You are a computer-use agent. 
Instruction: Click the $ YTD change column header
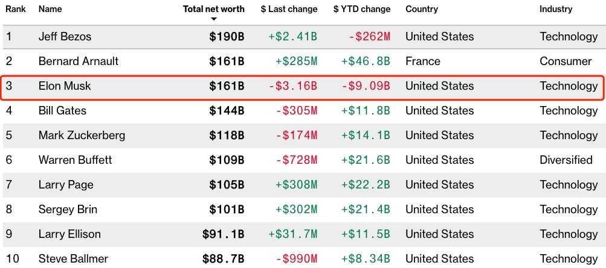click(x=362, y=9)
